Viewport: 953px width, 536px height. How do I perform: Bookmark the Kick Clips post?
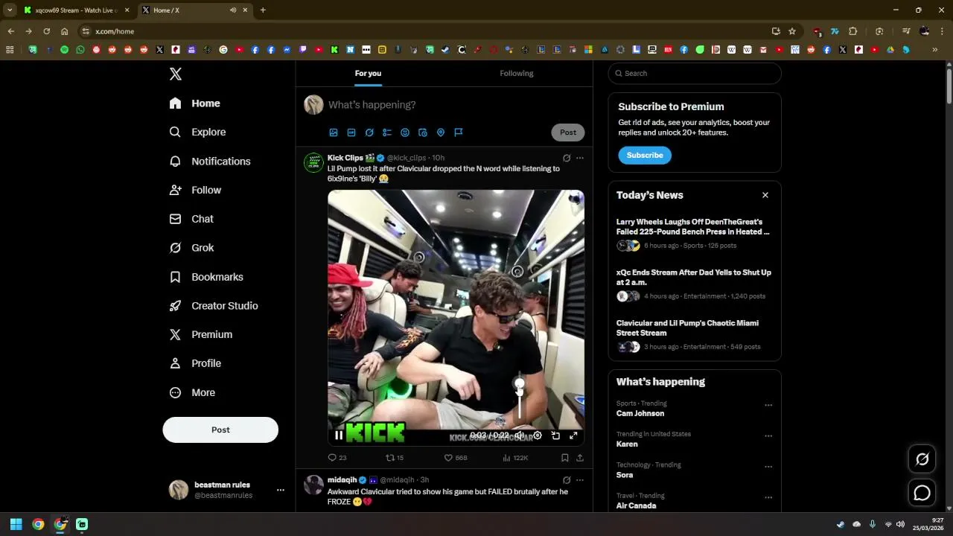pyautogui.click(x=565, y=458)
